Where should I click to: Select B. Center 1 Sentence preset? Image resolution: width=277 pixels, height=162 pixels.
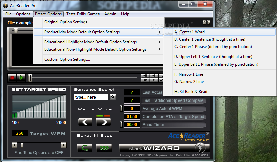[x=220, y=39]
